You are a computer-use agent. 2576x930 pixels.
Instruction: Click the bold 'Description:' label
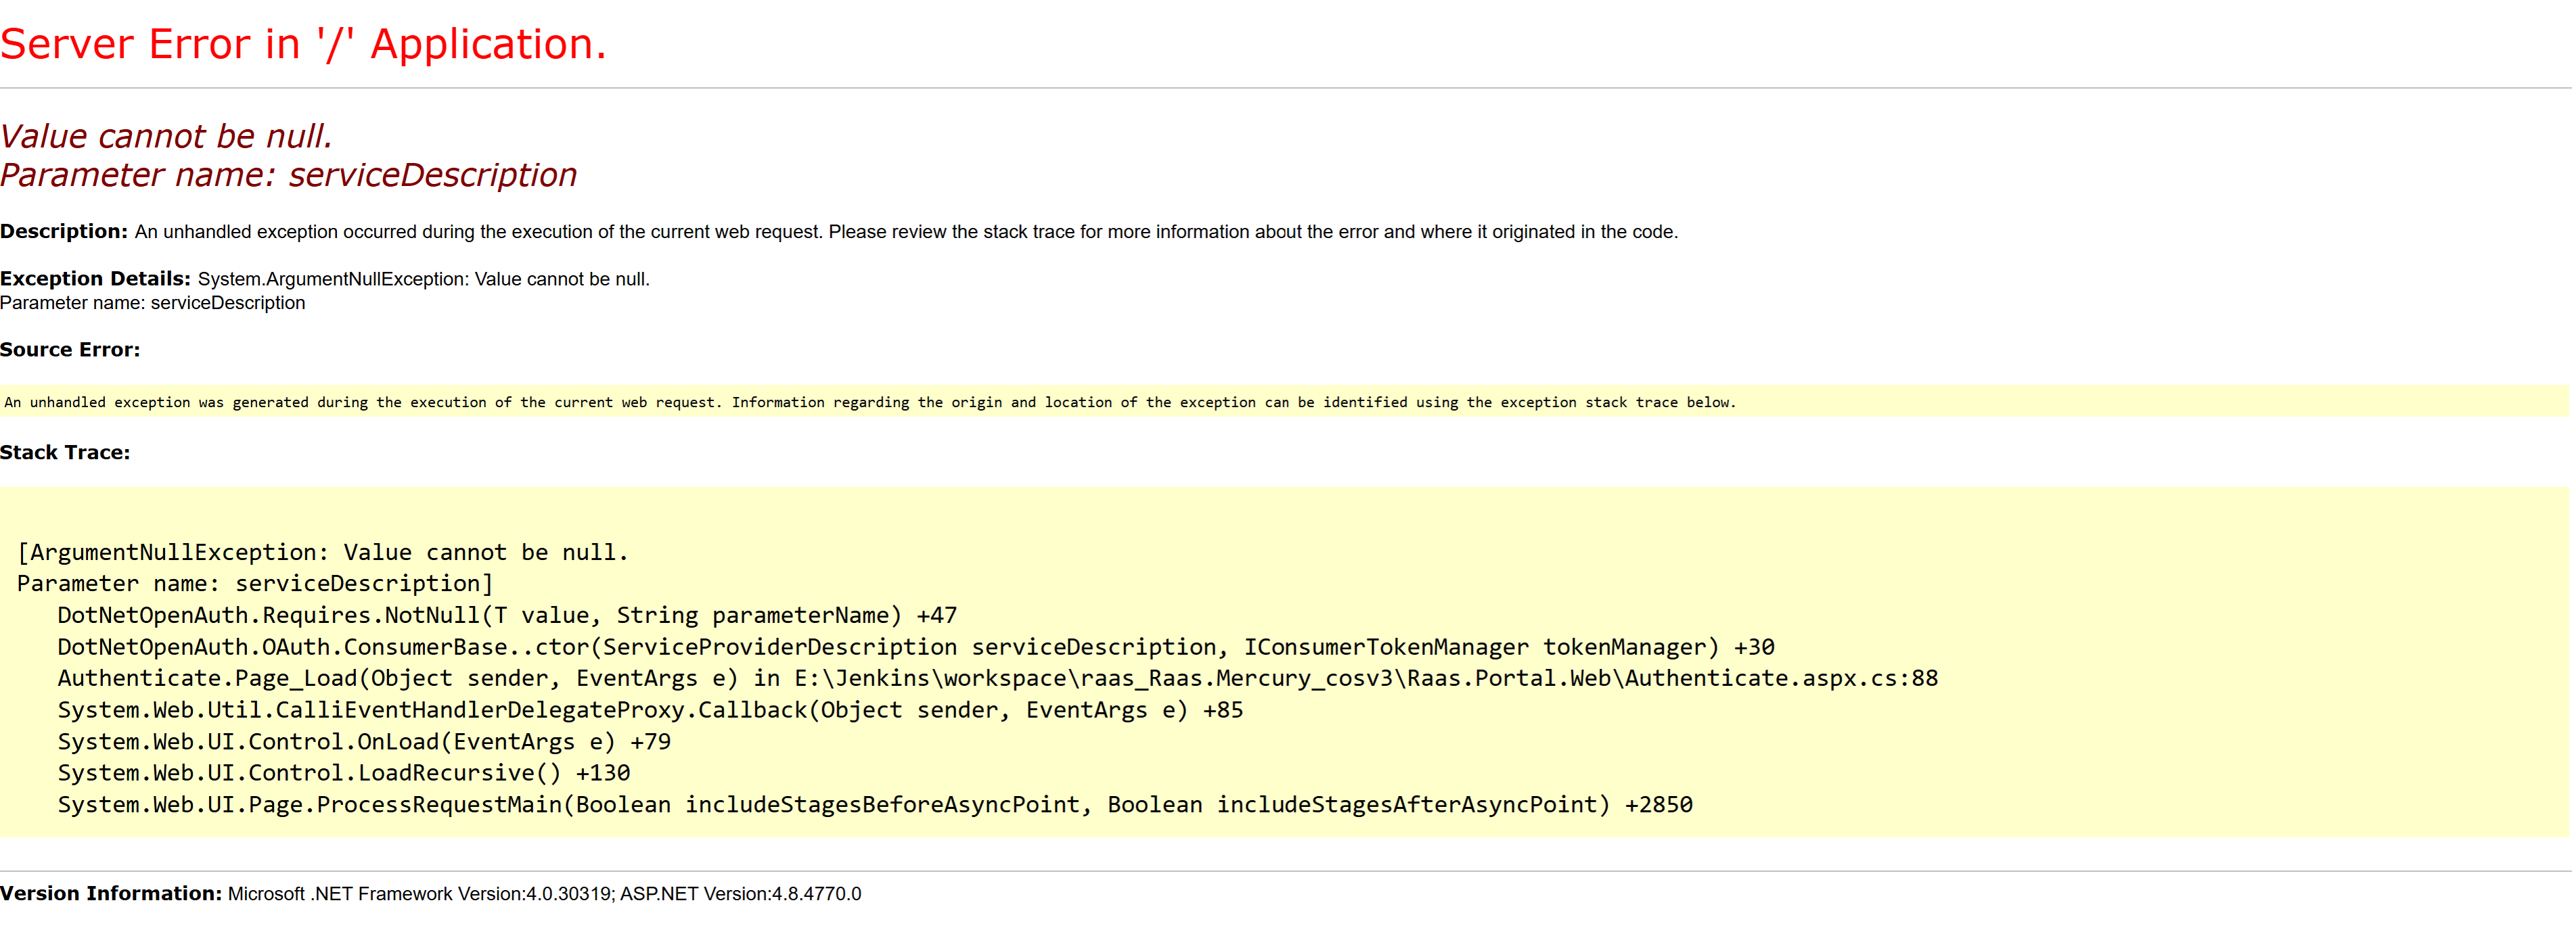[x=64, y=232]
